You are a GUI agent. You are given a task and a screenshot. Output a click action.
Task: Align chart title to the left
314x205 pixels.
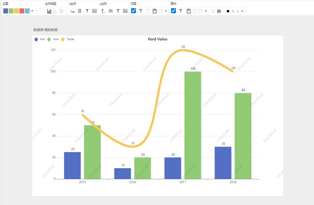149,11
